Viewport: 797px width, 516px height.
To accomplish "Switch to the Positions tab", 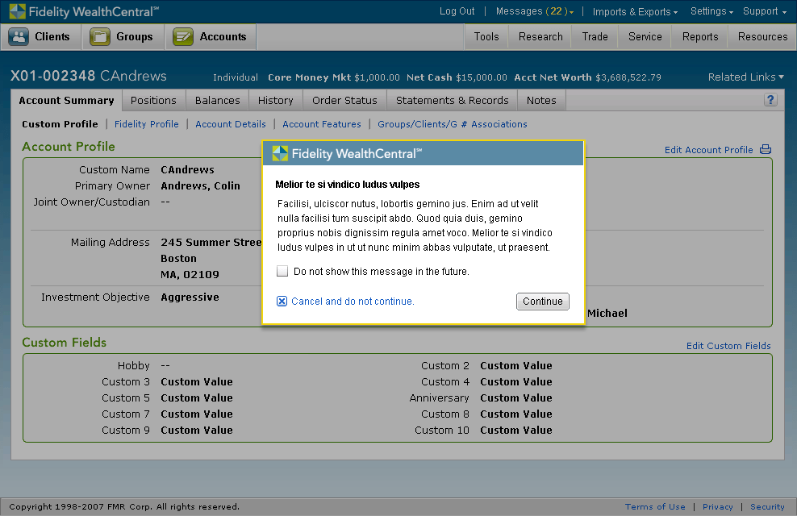I will click(153, 100).
